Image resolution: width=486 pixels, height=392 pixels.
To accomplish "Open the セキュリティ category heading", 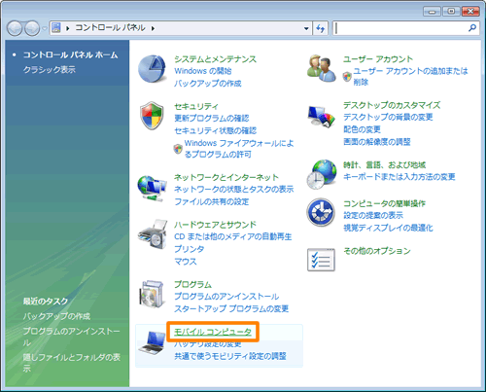I will click(196, 106).
